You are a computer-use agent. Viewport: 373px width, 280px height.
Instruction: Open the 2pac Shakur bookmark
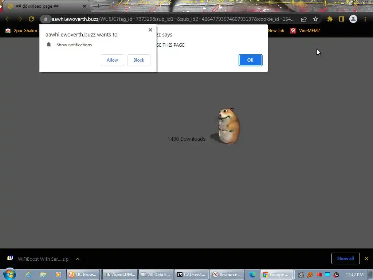21,31
